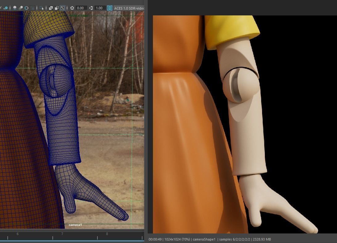Toggle the color management ON button

click(x=110, y=8)
